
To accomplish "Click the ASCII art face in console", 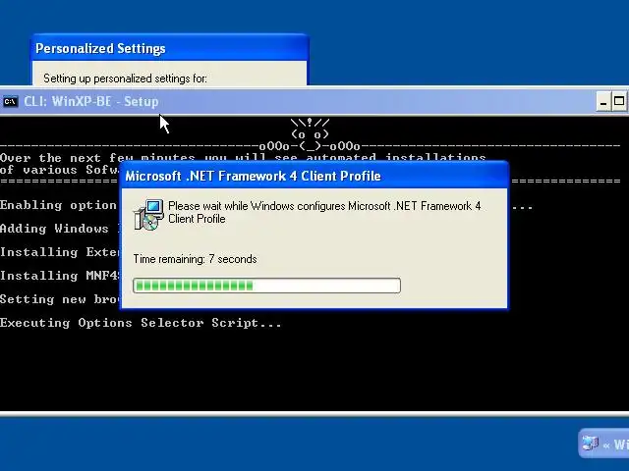I will click(x=310, y=133).
